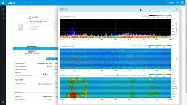Click the Waveform View title
The image size is (187, 105).
coord(67,17)
